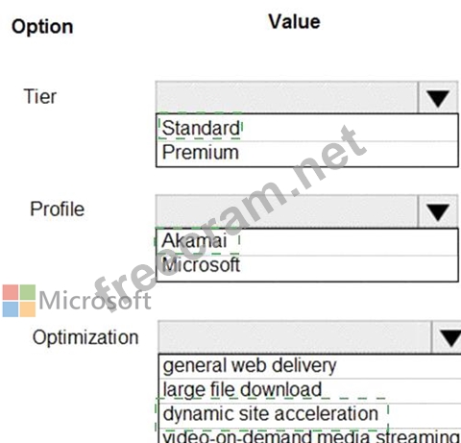Open the Tier dropdown arrow
Screen dimensions: 461x443
point(438,97)
